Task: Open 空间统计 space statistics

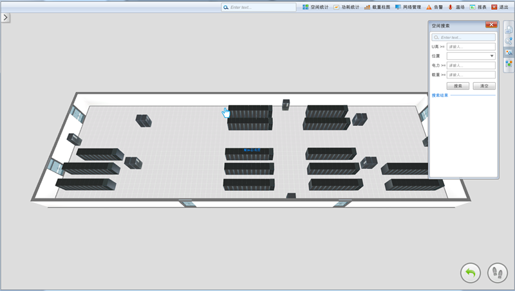Action: 315,7
